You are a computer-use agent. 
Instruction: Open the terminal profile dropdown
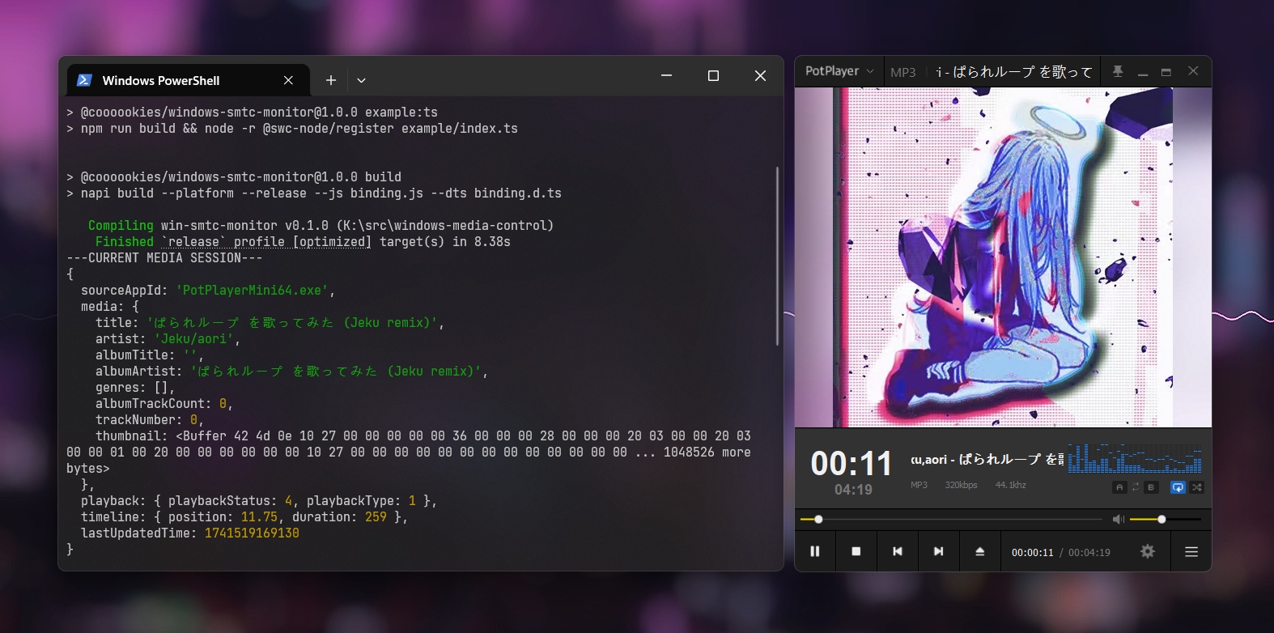tap(361, 80)
